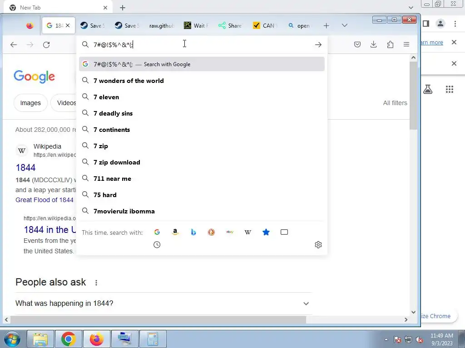Open Great Flood of 1844 link
Screen dimensions: 465x348
pyautogui.click(x=45, y=200)
